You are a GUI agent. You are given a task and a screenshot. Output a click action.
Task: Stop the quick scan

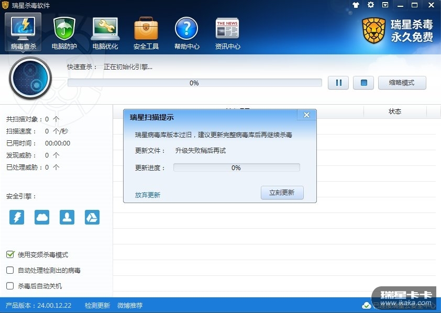[363, 83]
